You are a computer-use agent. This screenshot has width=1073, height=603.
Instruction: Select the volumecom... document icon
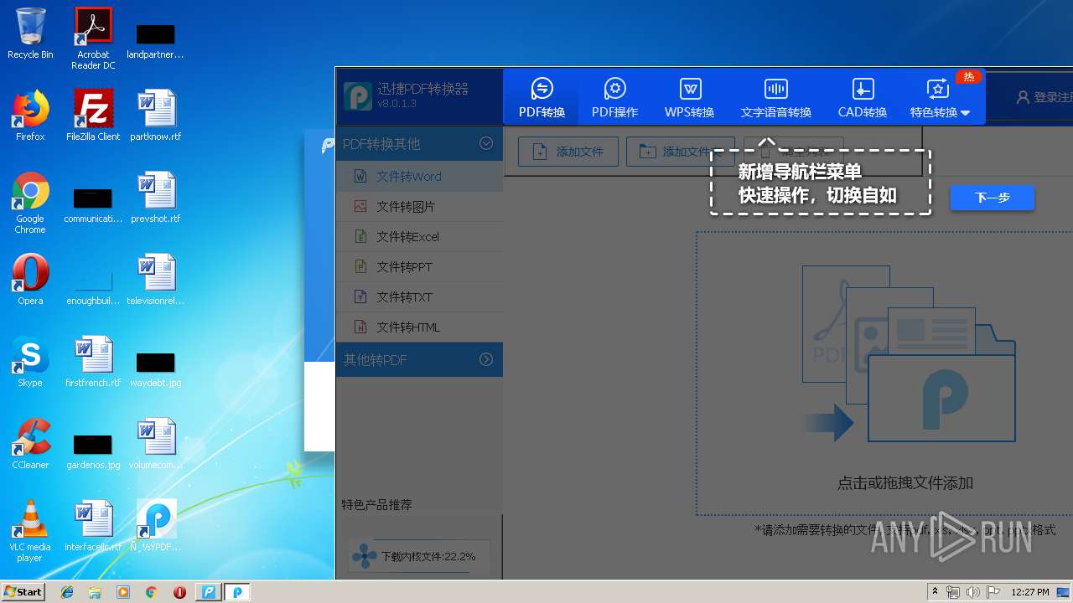(x=156, y=444)
